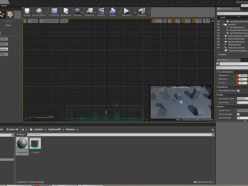Collapse the Transformación section
This screenshot has width=248, height=186.
coord(217,72)
